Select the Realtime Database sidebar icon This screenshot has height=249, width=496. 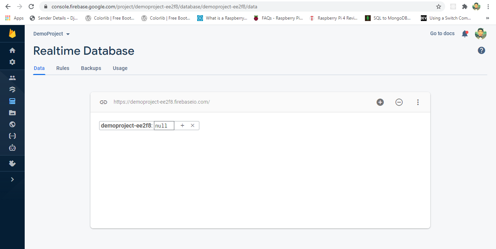[x=12, y=101]
